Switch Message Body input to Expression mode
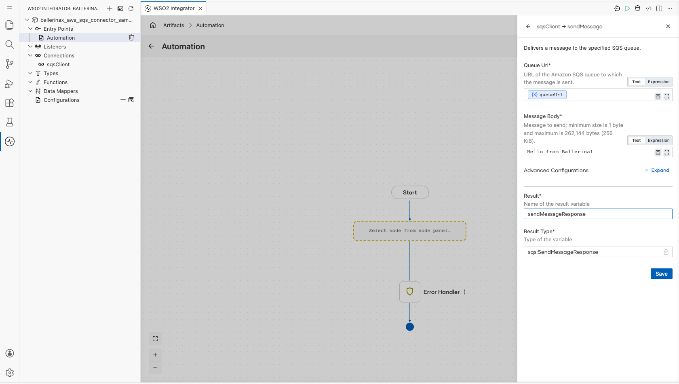Screen dimensions: 679x384 click(x=659, y=140)
